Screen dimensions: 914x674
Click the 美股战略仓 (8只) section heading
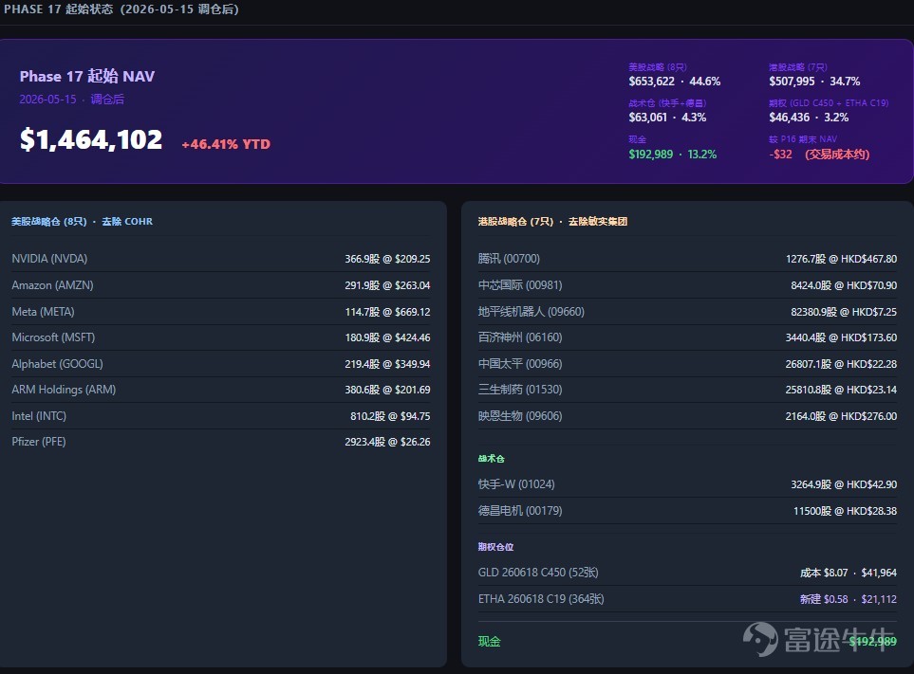coord(82,222)
